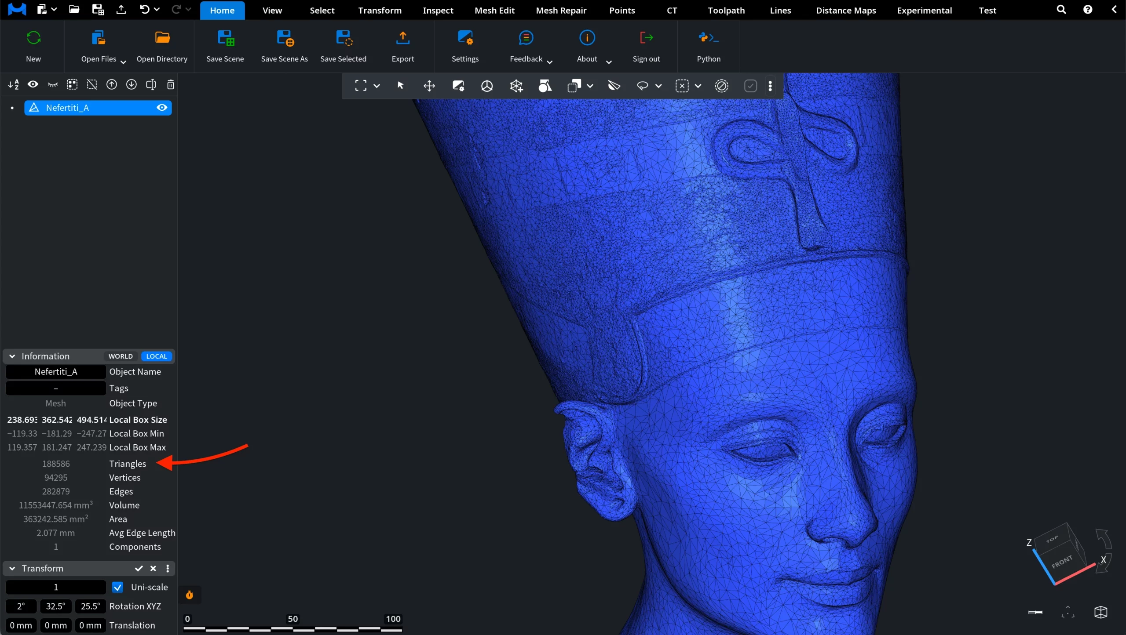The height and width of the screenshot is (635, 1126).
Task: Click the three-segment circle tool icon
Action: tap(487, 86)
